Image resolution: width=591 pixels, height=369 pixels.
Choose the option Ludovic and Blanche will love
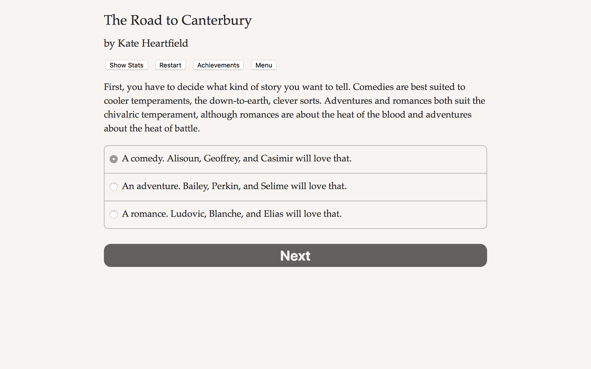click(x=232, y=214)
